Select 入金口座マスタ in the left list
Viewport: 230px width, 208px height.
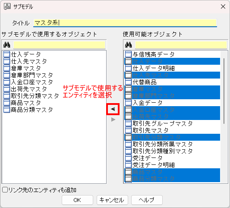click(x=32, y=82)
